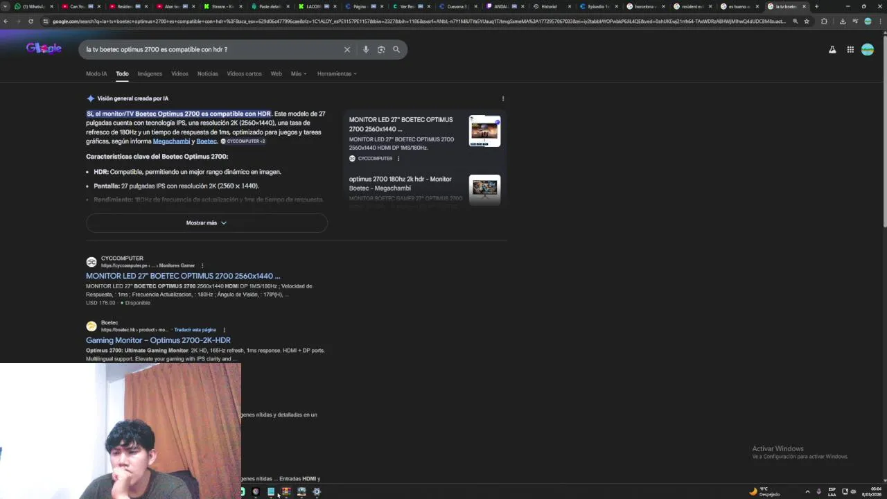Screen dimensions: 887x499
Task: Click the settings gear in the taskbar
Action: (x=317, y=491)
